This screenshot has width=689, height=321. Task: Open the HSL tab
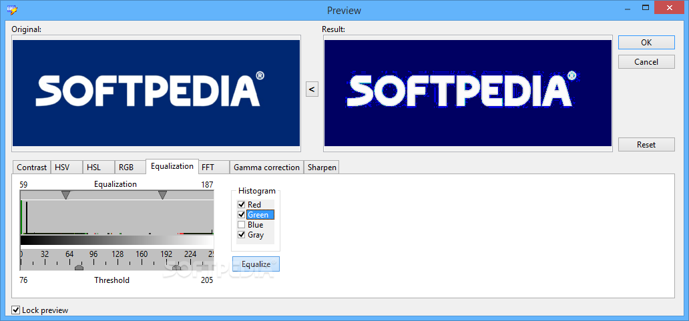(98, 168)
